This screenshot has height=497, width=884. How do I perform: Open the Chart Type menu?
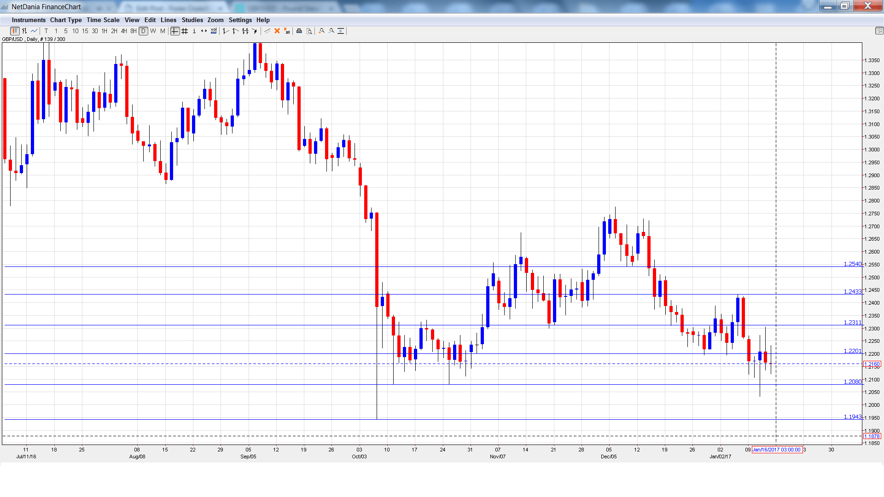tap(66, 20)
